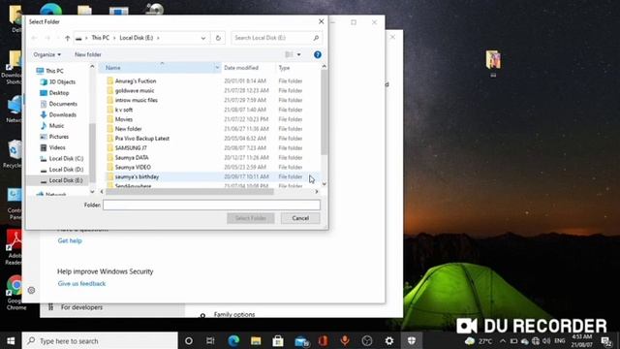The image size is (620, 349).
Task: Open Name column filter dropdown arrow
Action: point(217,68)
